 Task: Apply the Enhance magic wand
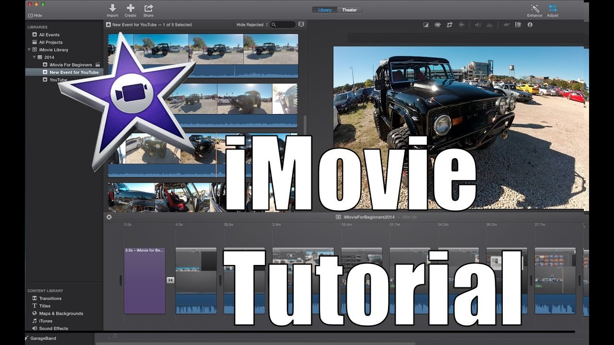pos(534,8)
